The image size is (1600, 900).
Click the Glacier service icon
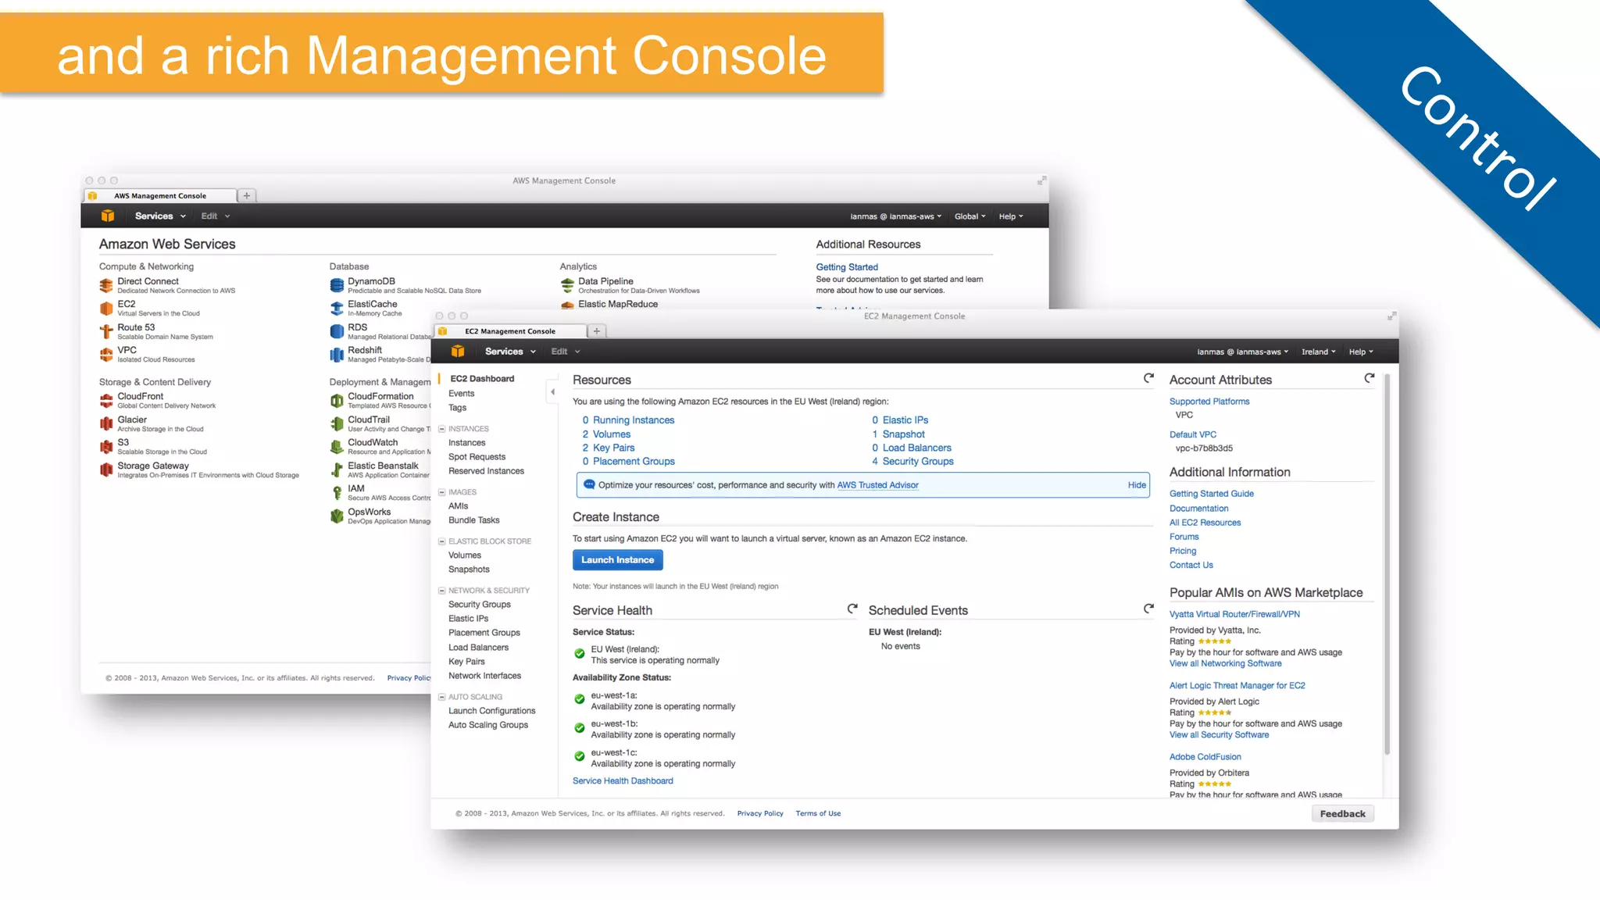[106, 424]
